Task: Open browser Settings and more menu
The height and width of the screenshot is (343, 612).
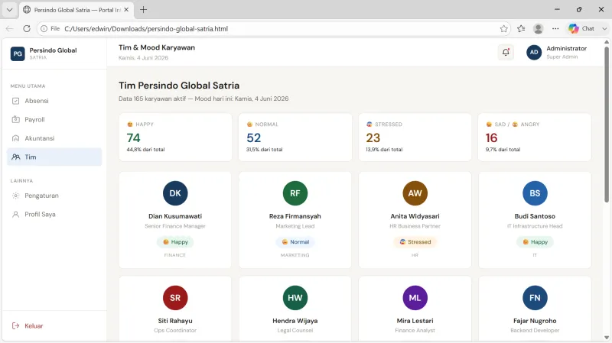Action: tap(555, 28)
